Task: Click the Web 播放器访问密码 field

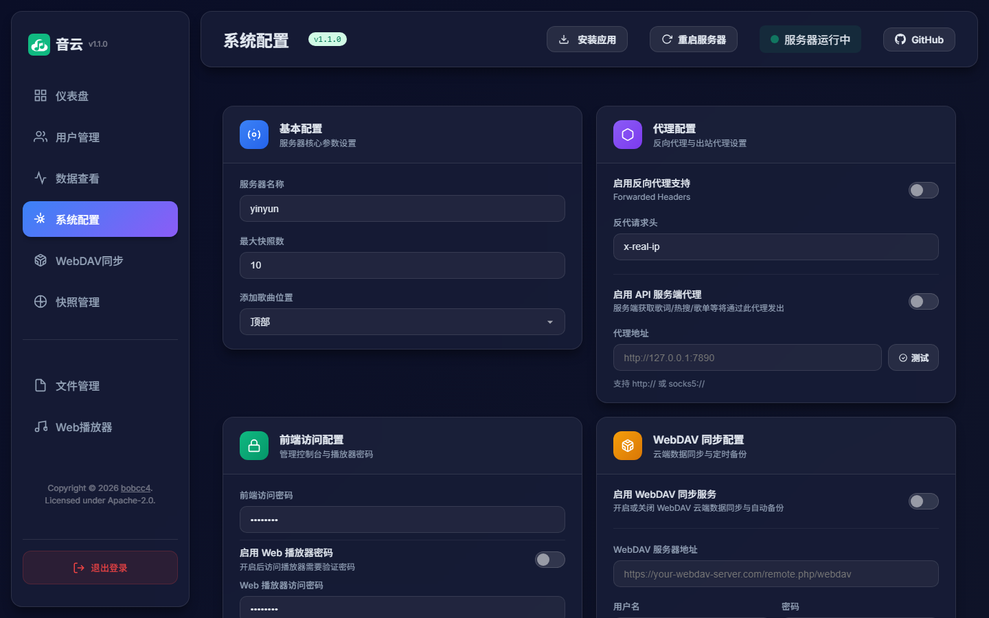Action: coord(402,608)
